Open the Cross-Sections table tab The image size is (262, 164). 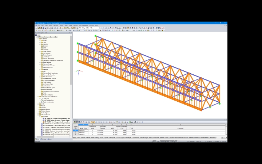(x=136, y=138)
